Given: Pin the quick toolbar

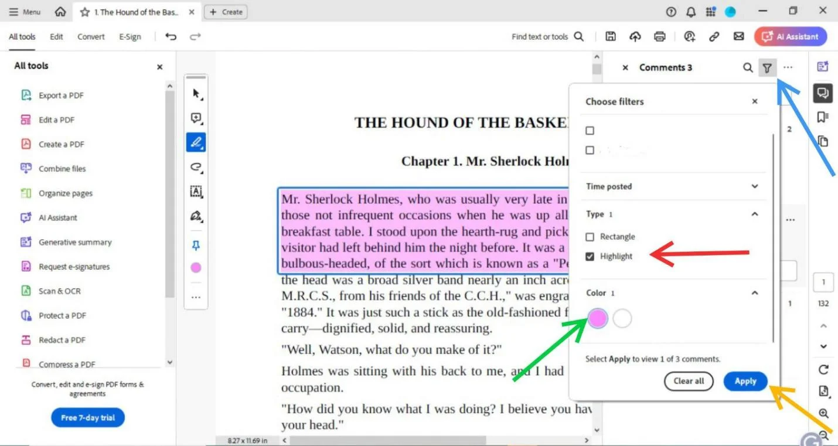Looking at the screenshot, I should [x=196, y=246].
